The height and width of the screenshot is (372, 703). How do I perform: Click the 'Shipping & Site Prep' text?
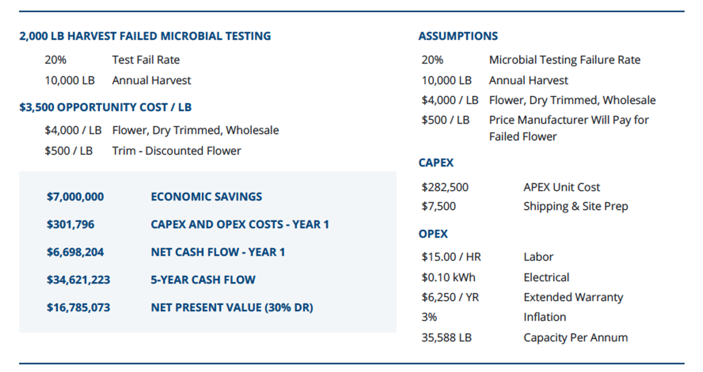576,207
